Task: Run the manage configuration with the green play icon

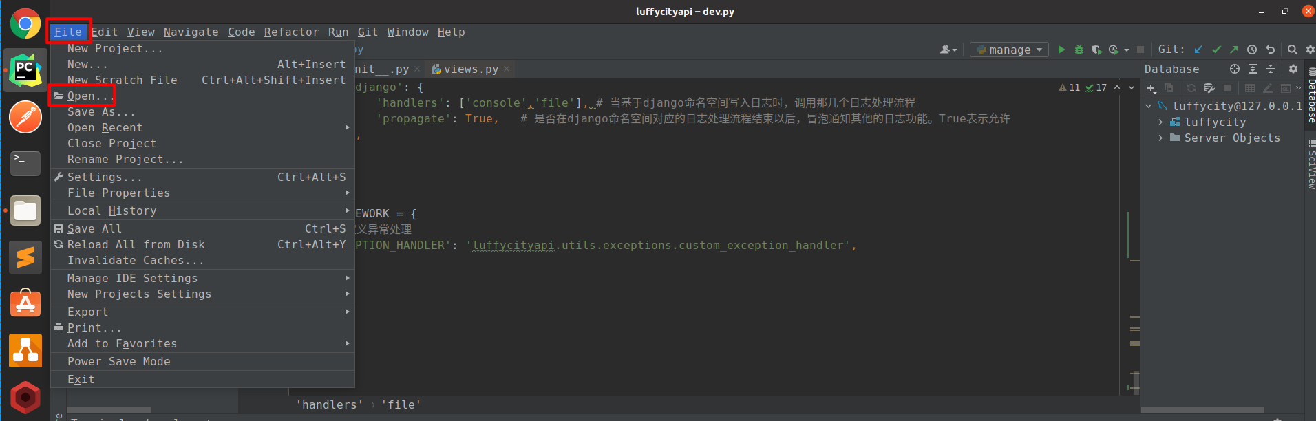Action: pos(1061,50)
